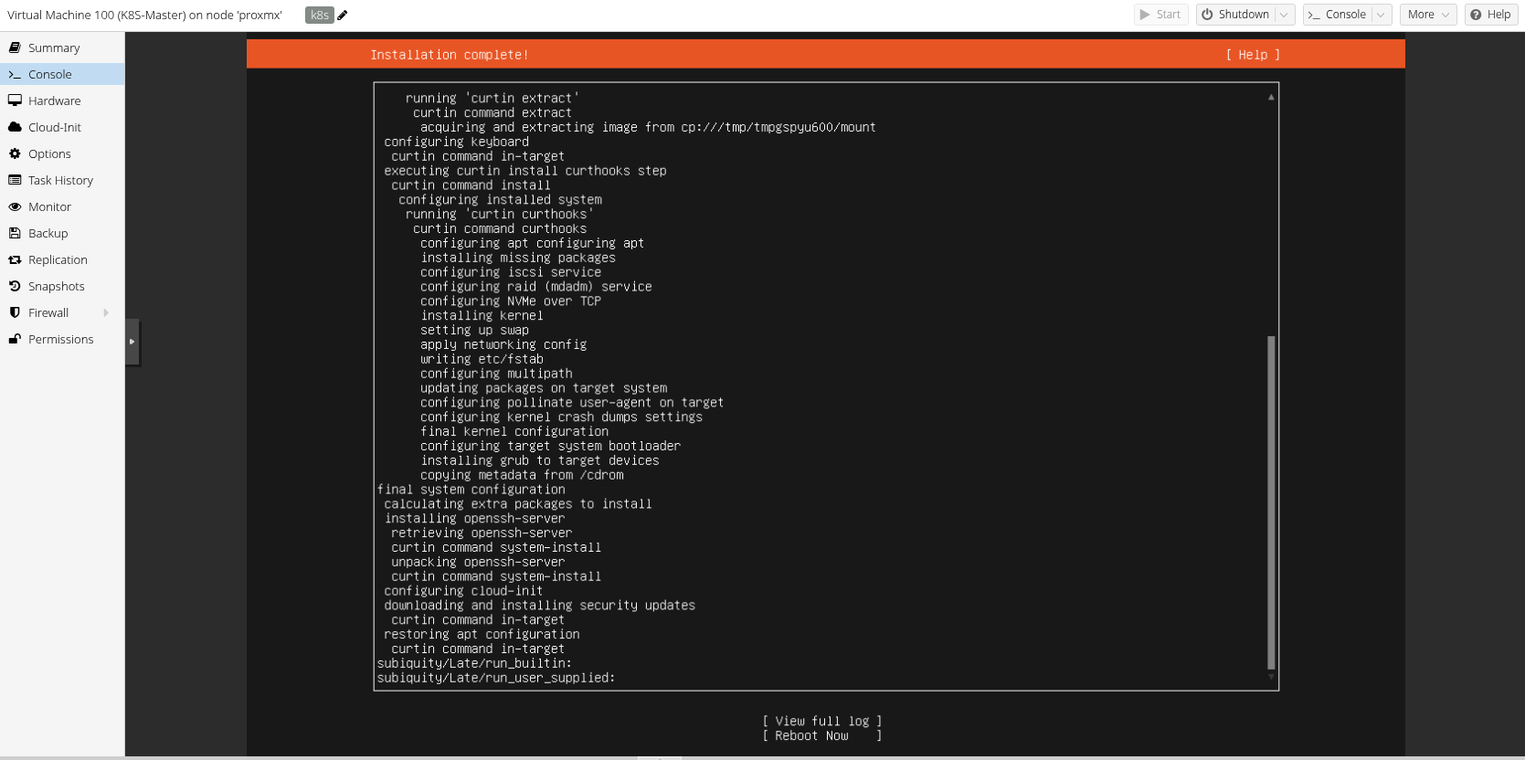1525x760 pixels.
Task: Open the Shutdown dropdown arrow
Action: pos(1284,15)
